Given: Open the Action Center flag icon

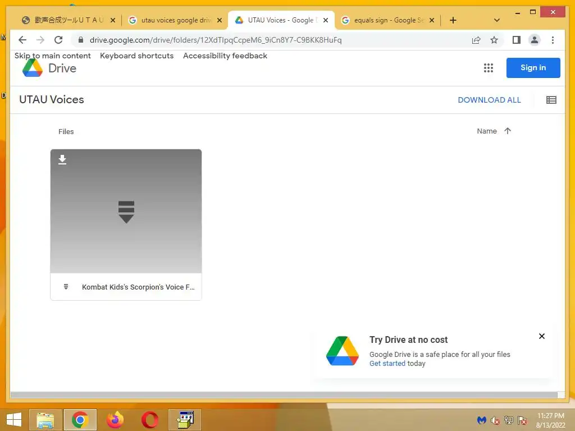Looking at the screenshot, I should click(522, 420).
